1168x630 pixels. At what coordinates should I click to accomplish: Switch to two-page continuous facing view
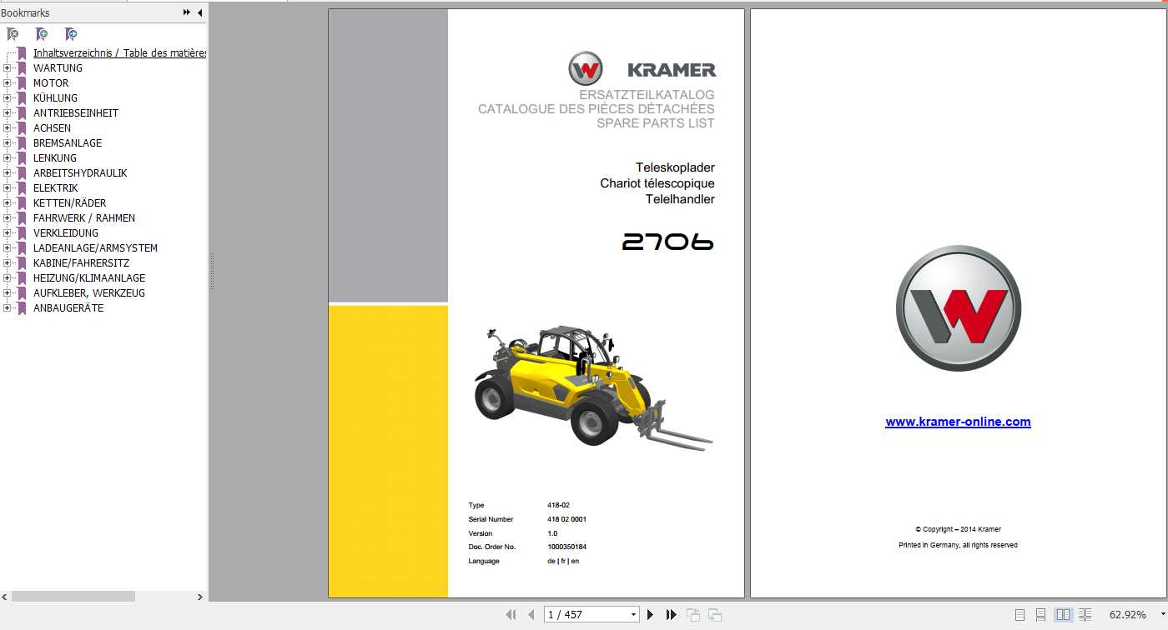pyautogui.click(x=1085, y=615)
